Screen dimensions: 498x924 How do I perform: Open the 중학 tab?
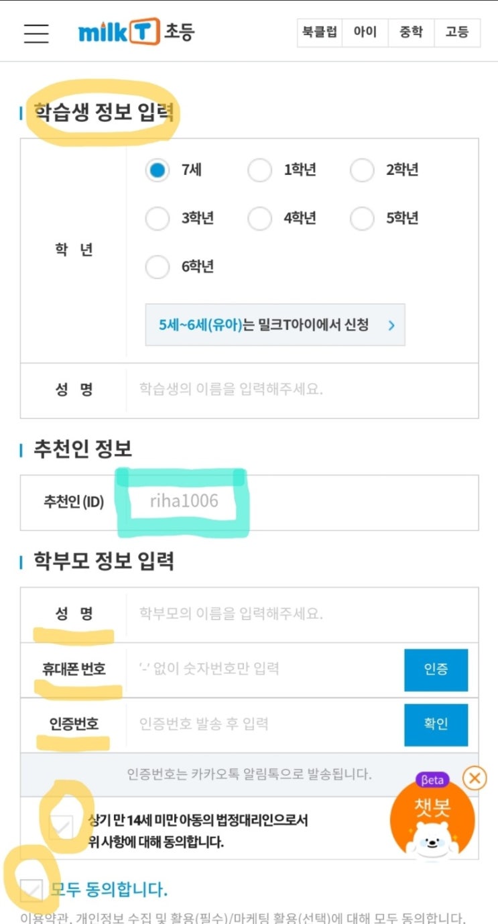point(411,32)
